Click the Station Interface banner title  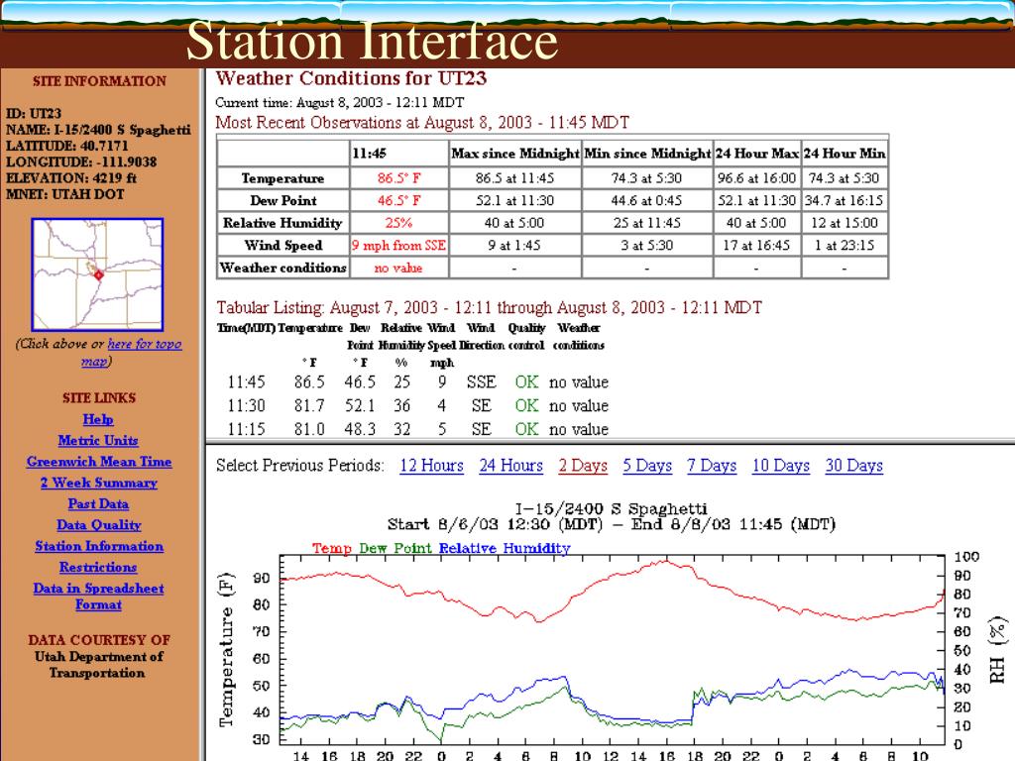pos(373,40)
